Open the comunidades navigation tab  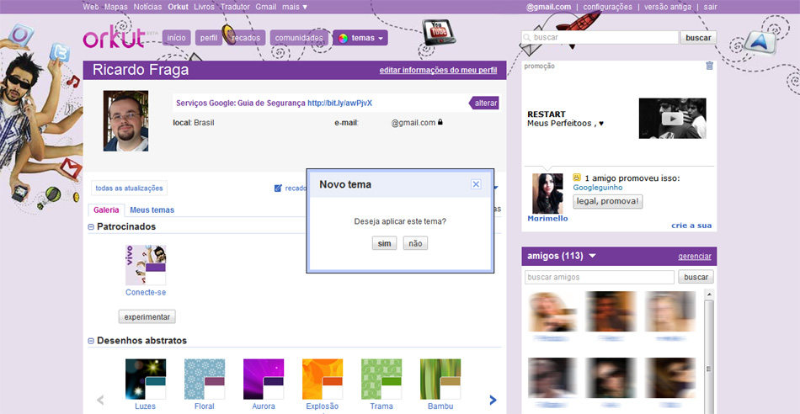(299, 38)
